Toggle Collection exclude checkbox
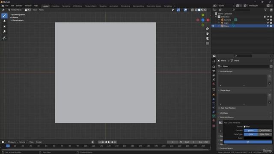This screenshot has height=154, width=274. coord(265,17)
